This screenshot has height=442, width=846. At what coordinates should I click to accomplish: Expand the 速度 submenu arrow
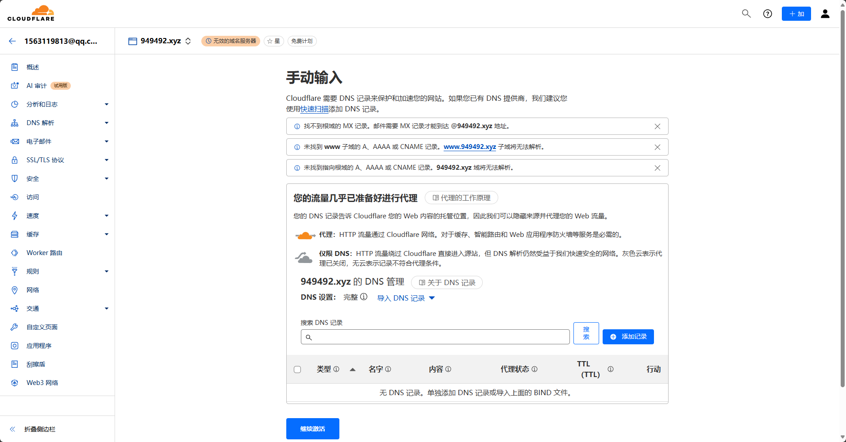(x=107, y=216)
